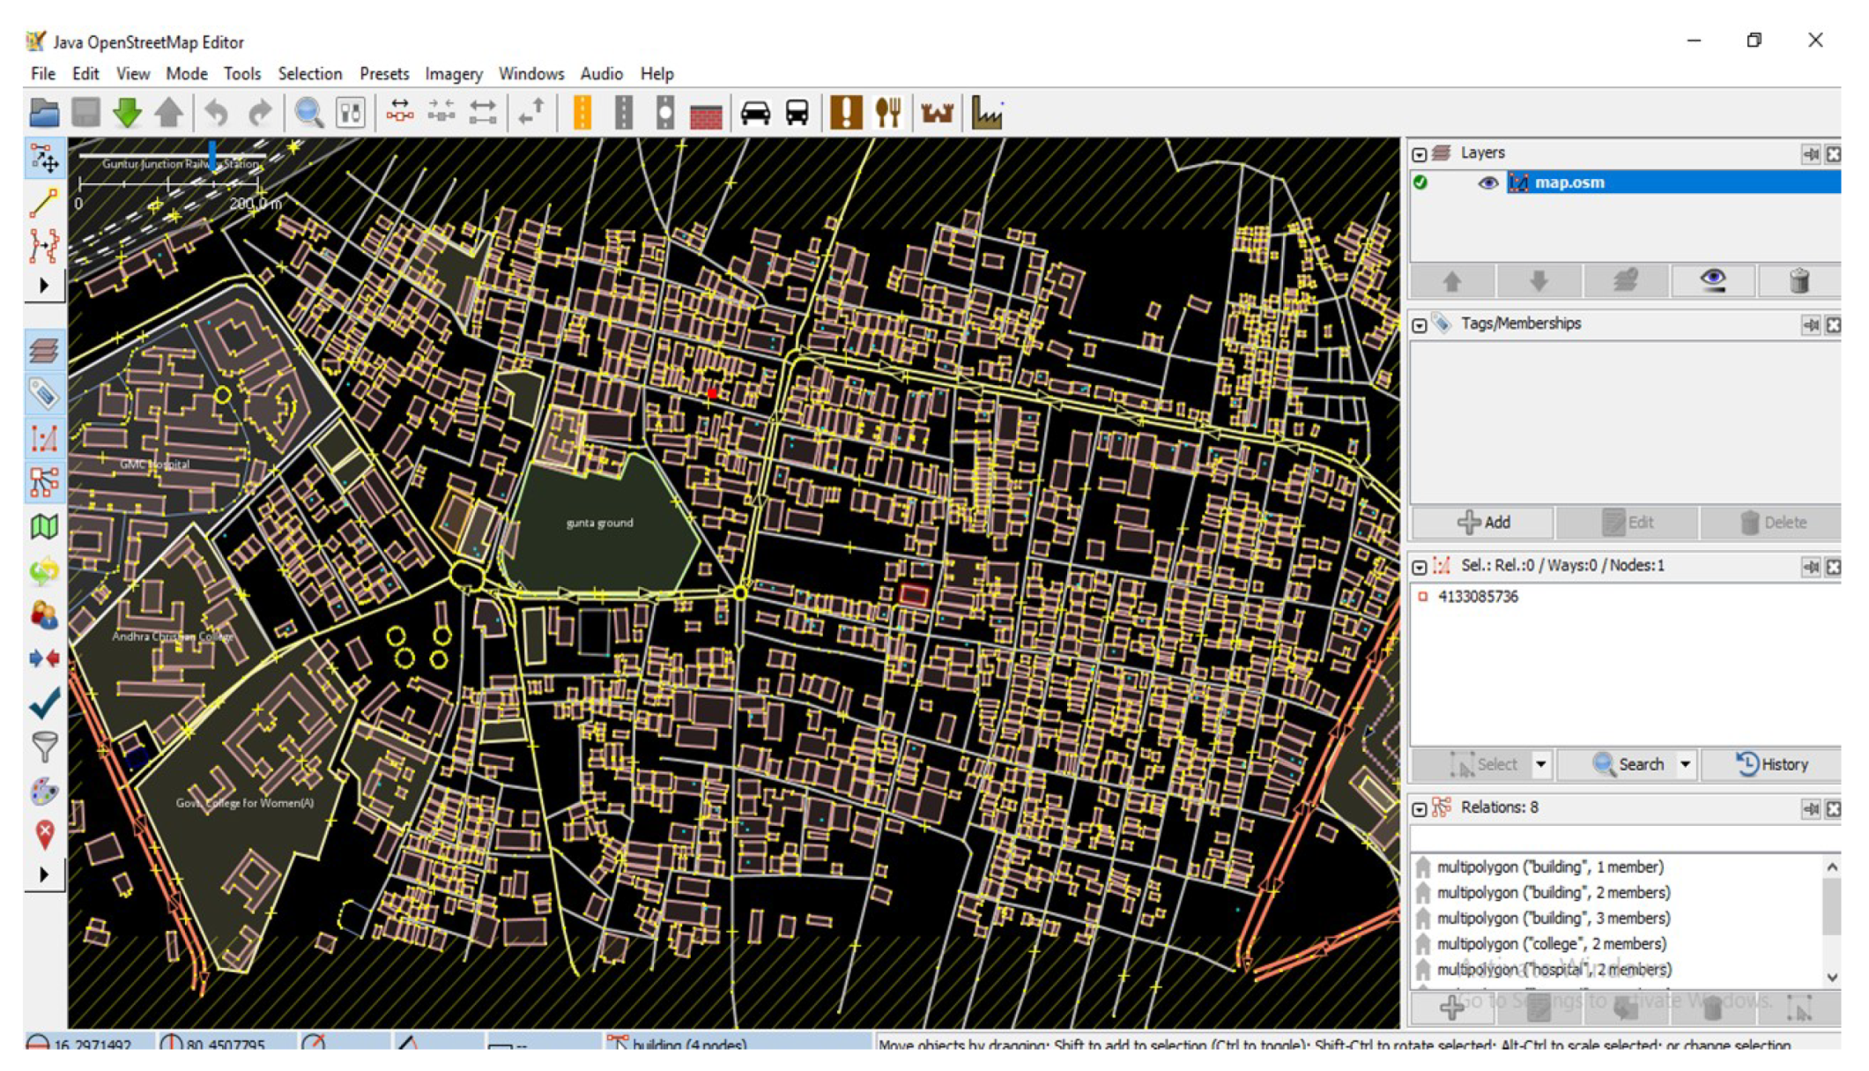Select the draw nodes tool

point(43,203)
